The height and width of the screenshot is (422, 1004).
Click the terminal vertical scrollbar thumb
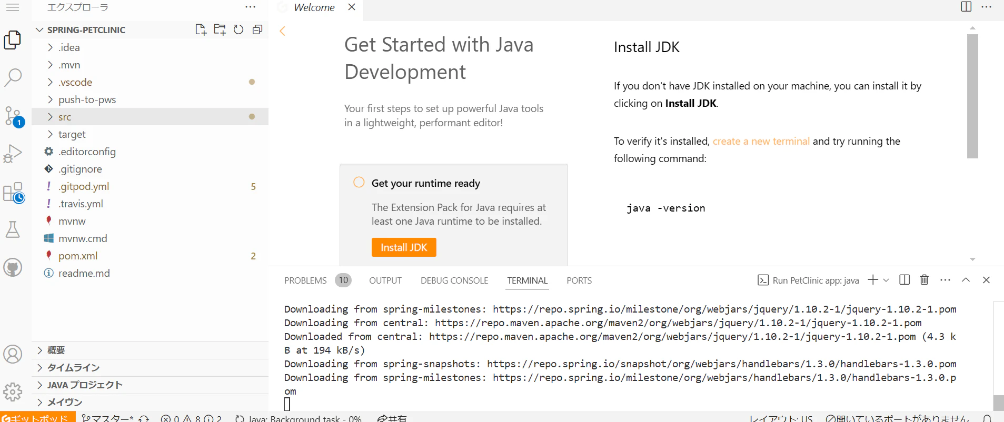[x=999, y=403]
